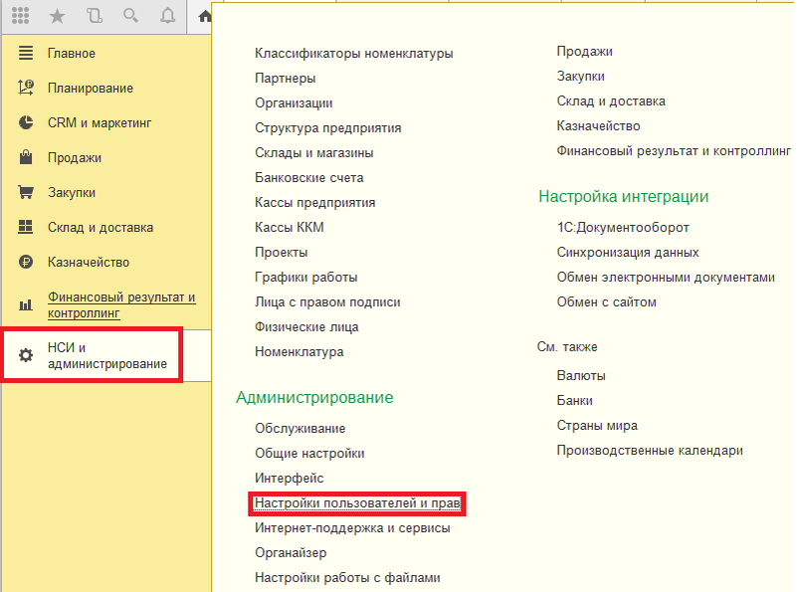The width and height of the screenshot is (797, 592).
Task: Open Настройки пользователей и прав
Action: [357, 503]
